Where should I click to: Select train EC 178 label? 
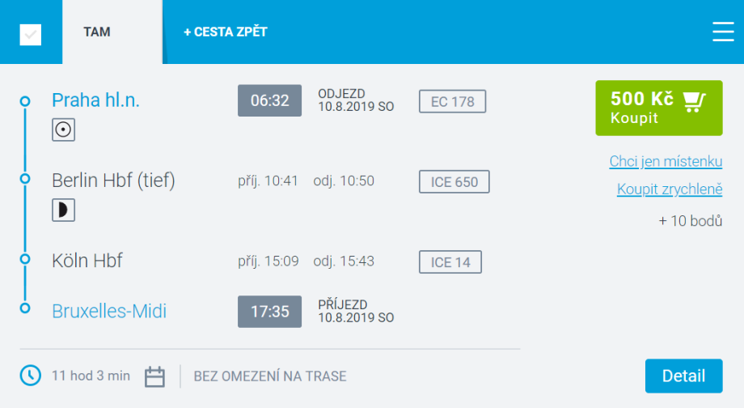point(452,101)
